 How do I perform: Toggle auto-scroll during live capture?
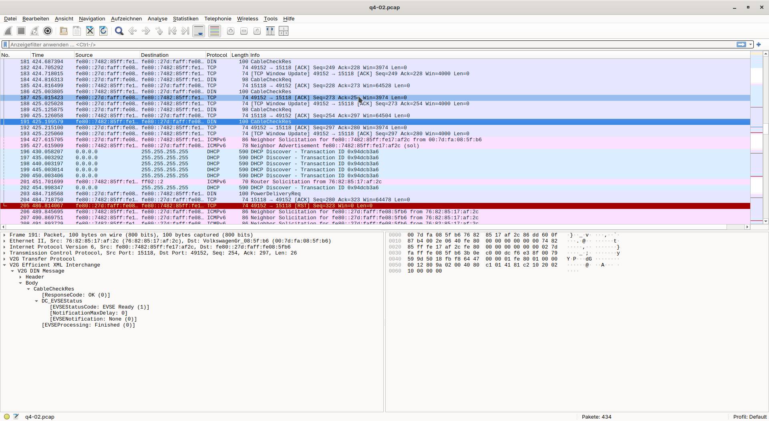(199, 31)
